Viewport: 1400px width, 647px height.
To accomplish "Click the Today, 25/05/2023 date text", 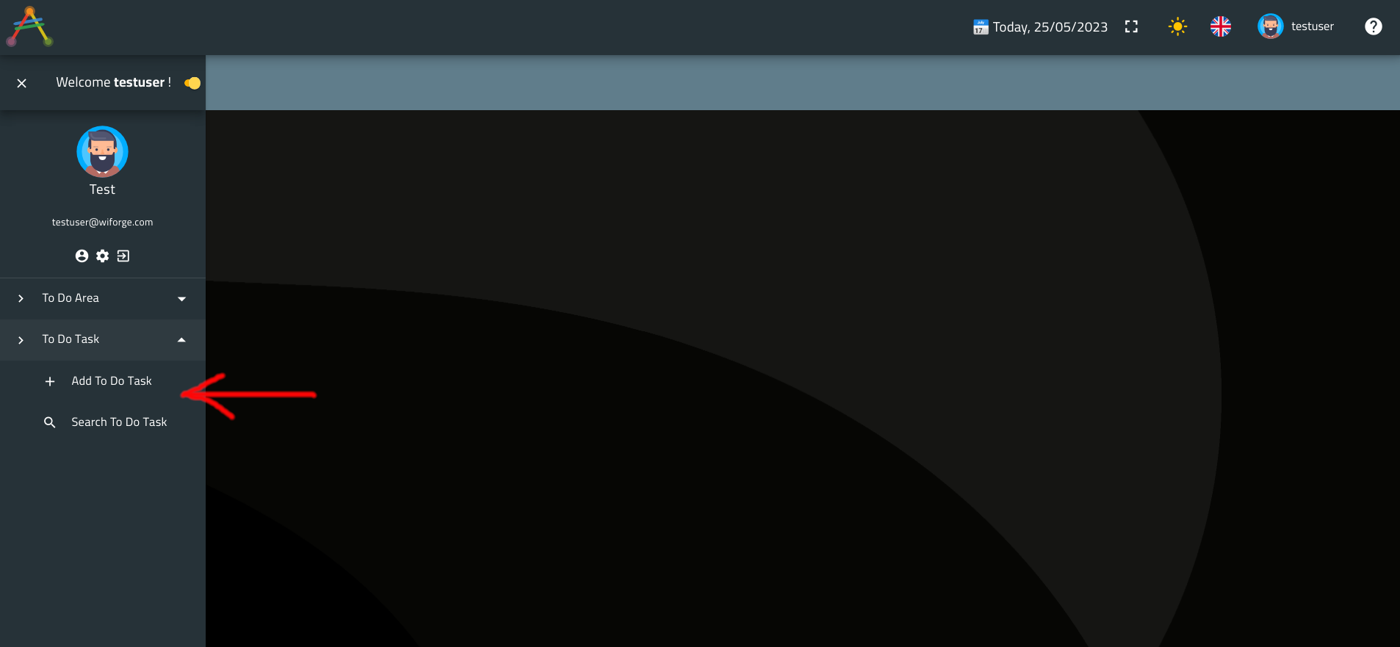I will pyautogui.click(x=1050, y=27).
